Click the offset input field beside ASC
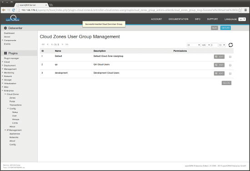 (214, 45)
